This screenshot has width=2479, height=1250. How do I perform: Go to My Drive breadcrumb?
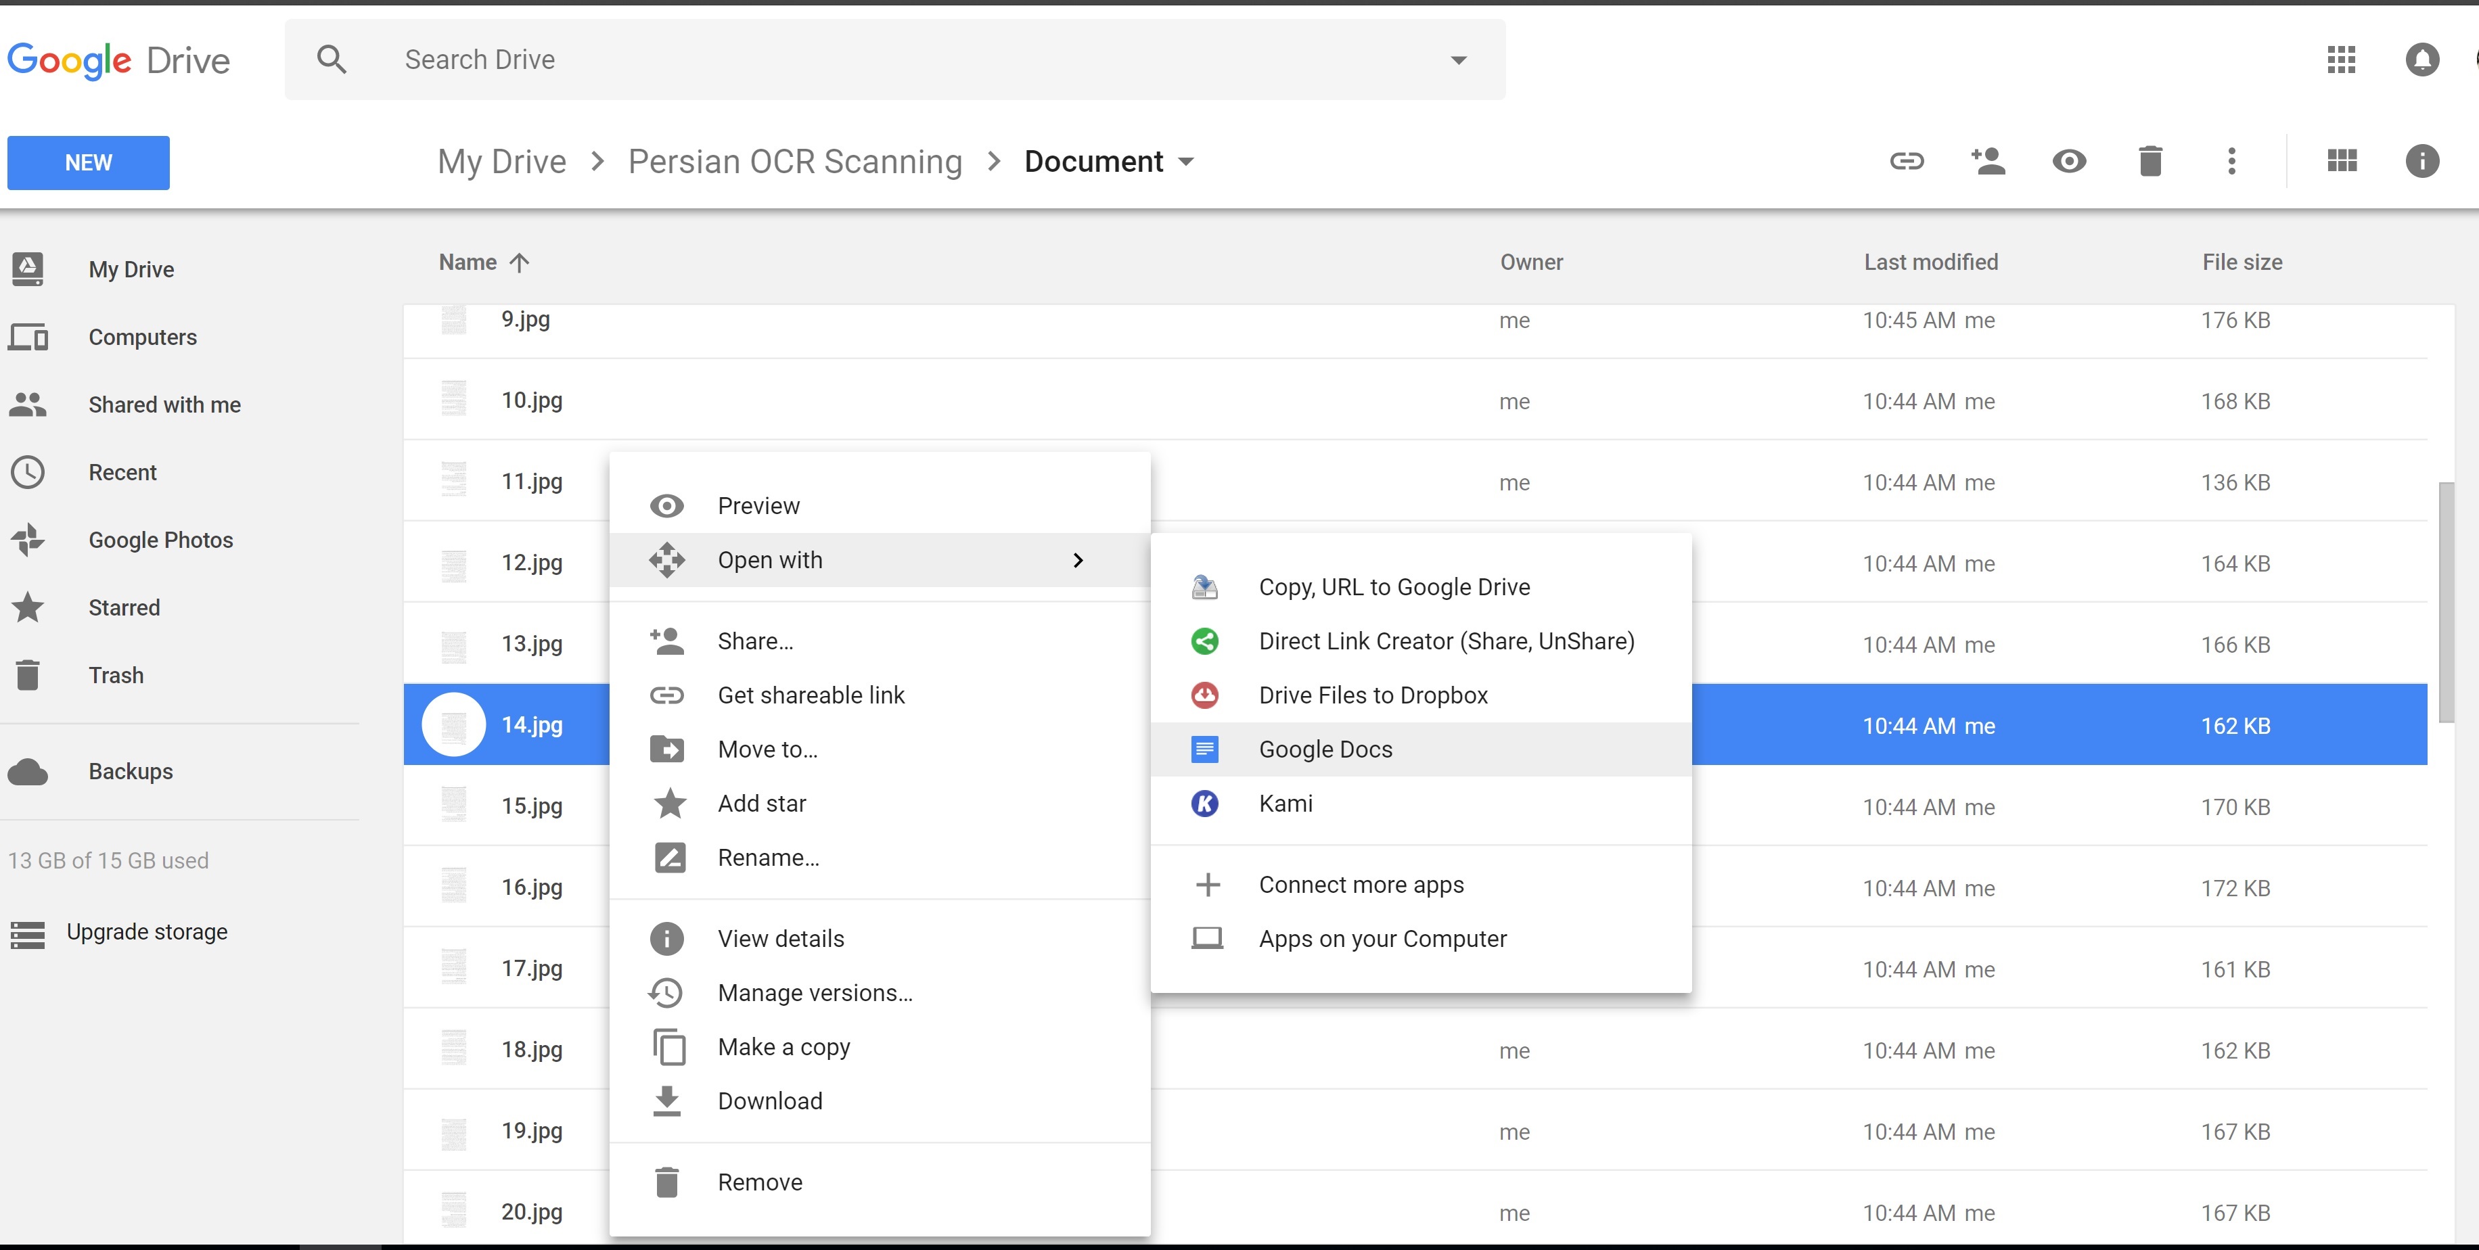click(501, 162)
